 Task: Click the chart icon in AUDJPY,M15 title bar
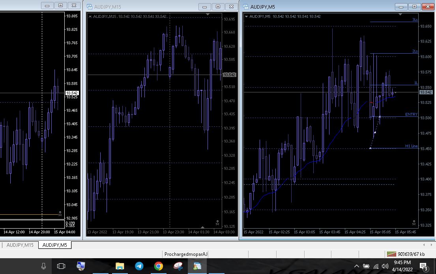point(90,7)
